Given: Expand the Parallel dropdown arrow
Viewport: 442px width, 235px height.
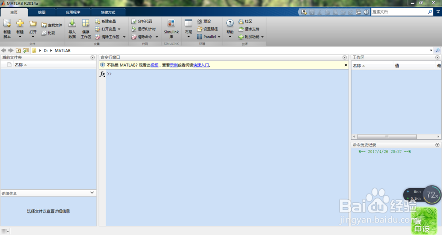Looking at the screenshot, I should pyautogui.click(x=219, y=37).
